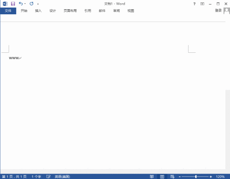230x179 pixels.
Task: Switch to Web Layout view icon
Action: coord(172,177)
